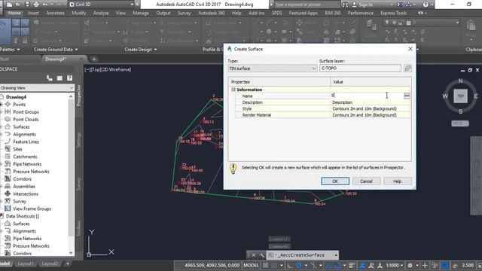Open Help in the Create Surface dialog

[x=397, y=181]
